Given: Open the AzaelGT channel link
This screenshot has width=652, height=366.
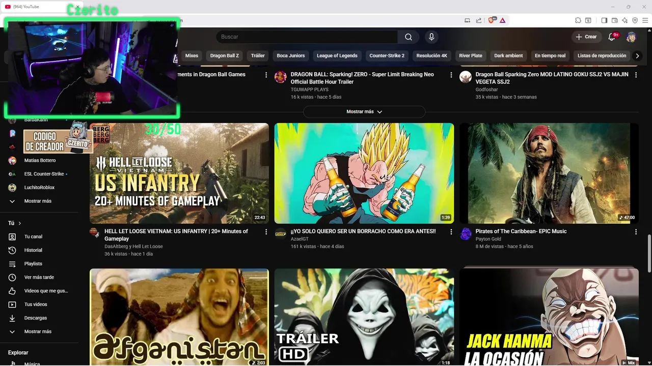Looking at the screenshot, I should [300, 239].
